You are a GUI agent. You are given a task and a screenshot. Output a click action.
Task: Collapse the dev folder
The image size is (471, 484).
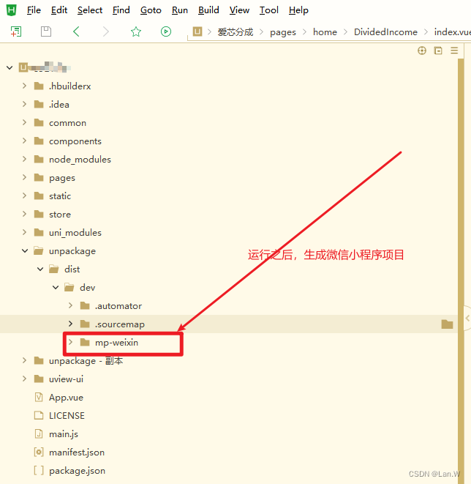coord(55,288)
